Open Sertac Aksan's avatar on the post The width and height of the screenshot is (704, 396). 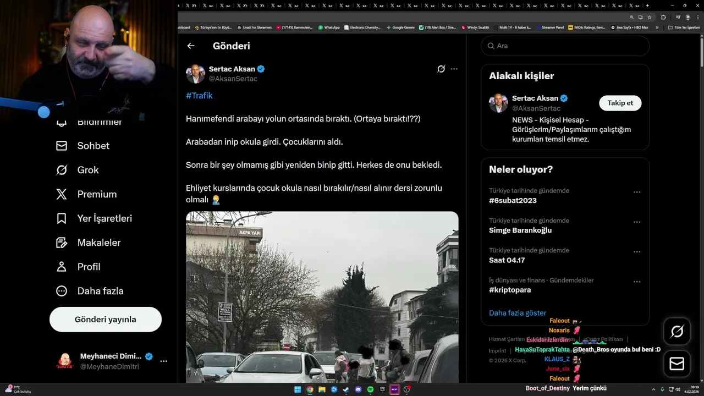195,74
